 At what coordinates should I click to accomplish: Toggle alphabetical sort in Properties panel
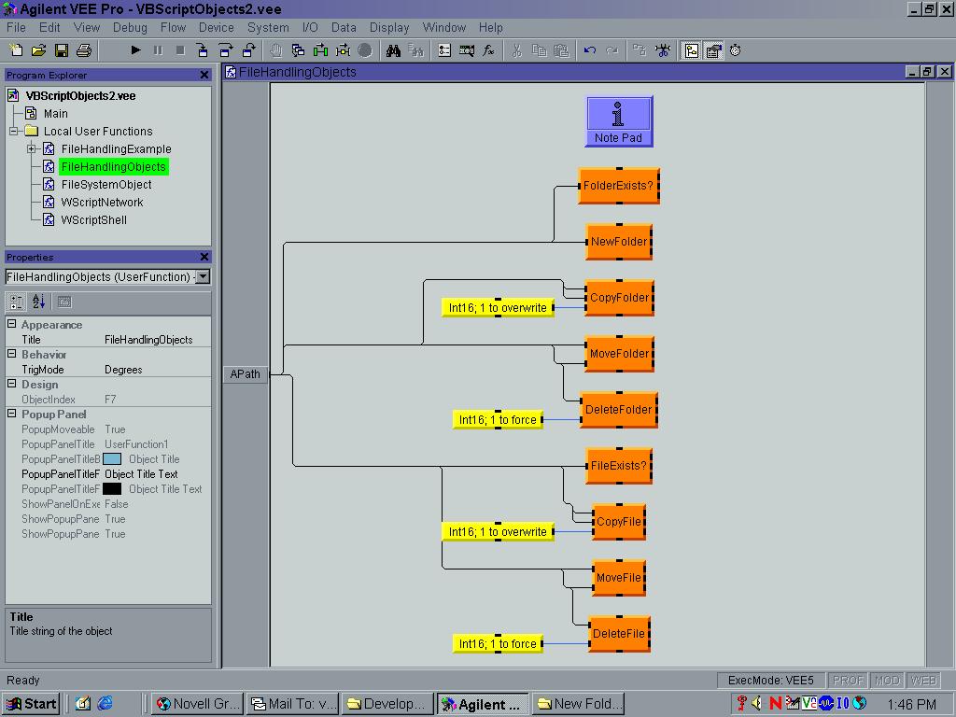point(39,302)
